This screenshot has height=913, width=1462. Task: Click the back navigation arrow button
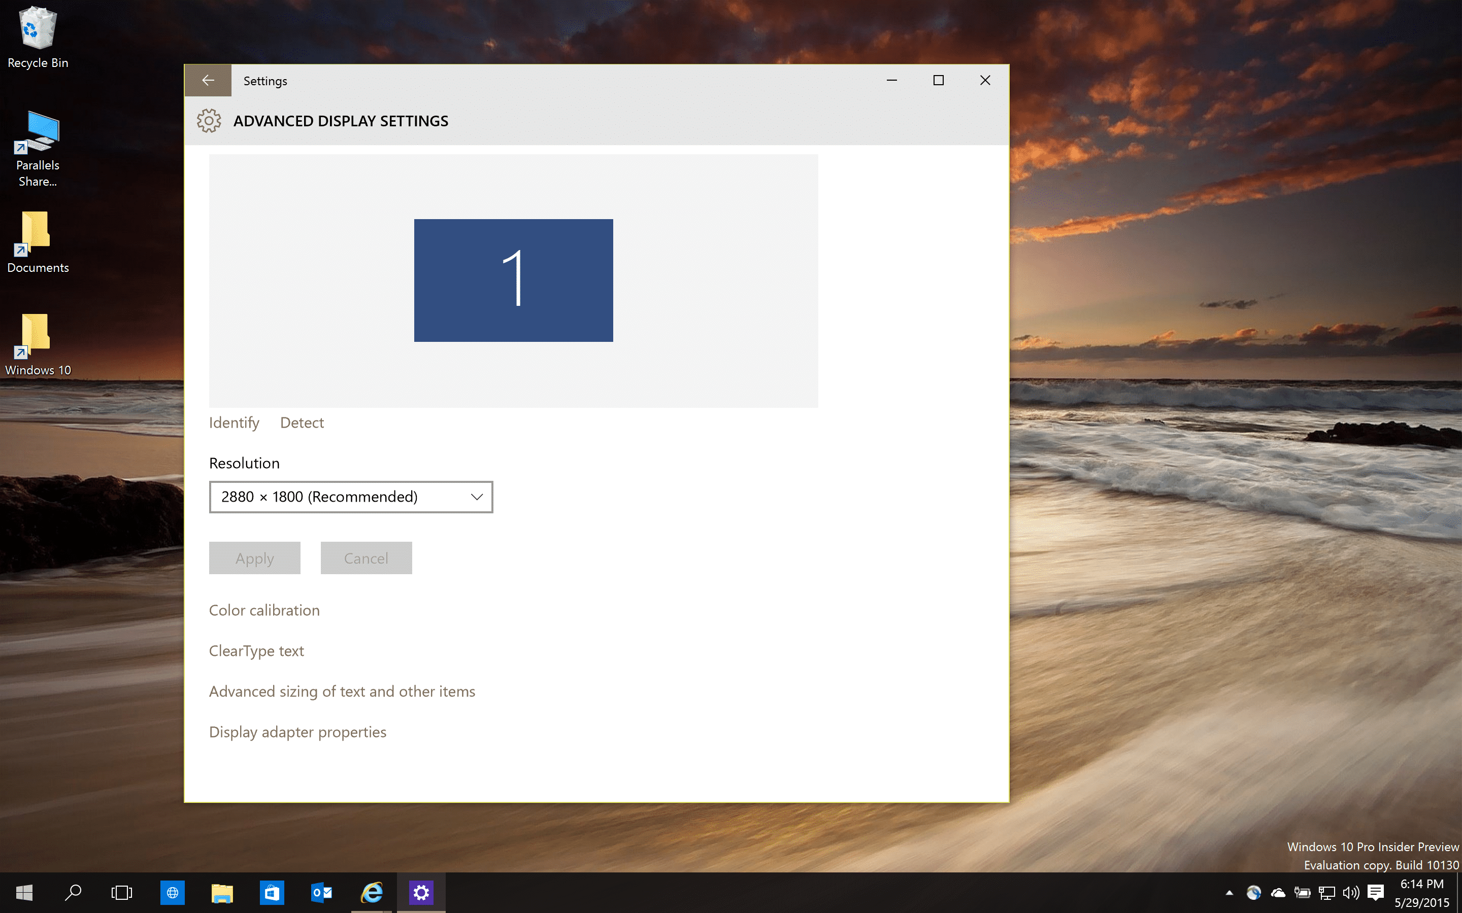coord(207,80)
